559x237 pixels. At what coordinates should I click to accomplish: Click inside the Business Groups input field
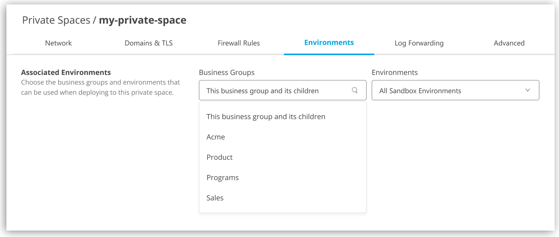pos(262,90)
